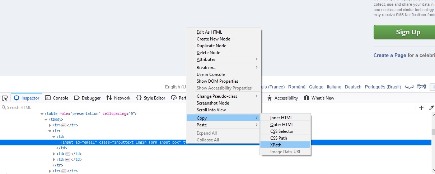Viewport: 435px width, 174px height.
Task: Select XPath from Copy submenu
Action: (x=276, y=145)
